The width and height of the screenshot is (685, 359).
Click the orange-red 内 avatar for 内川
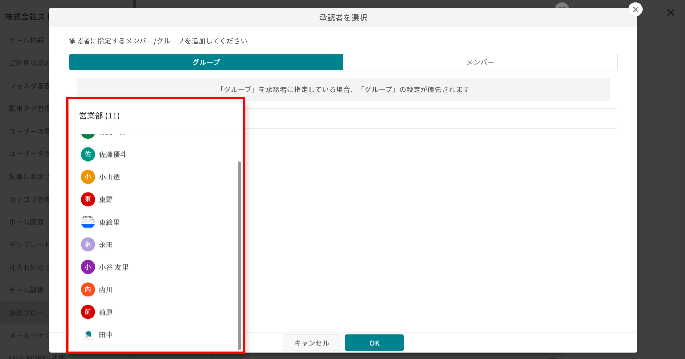pyautogui.click(x=88, y=289)
